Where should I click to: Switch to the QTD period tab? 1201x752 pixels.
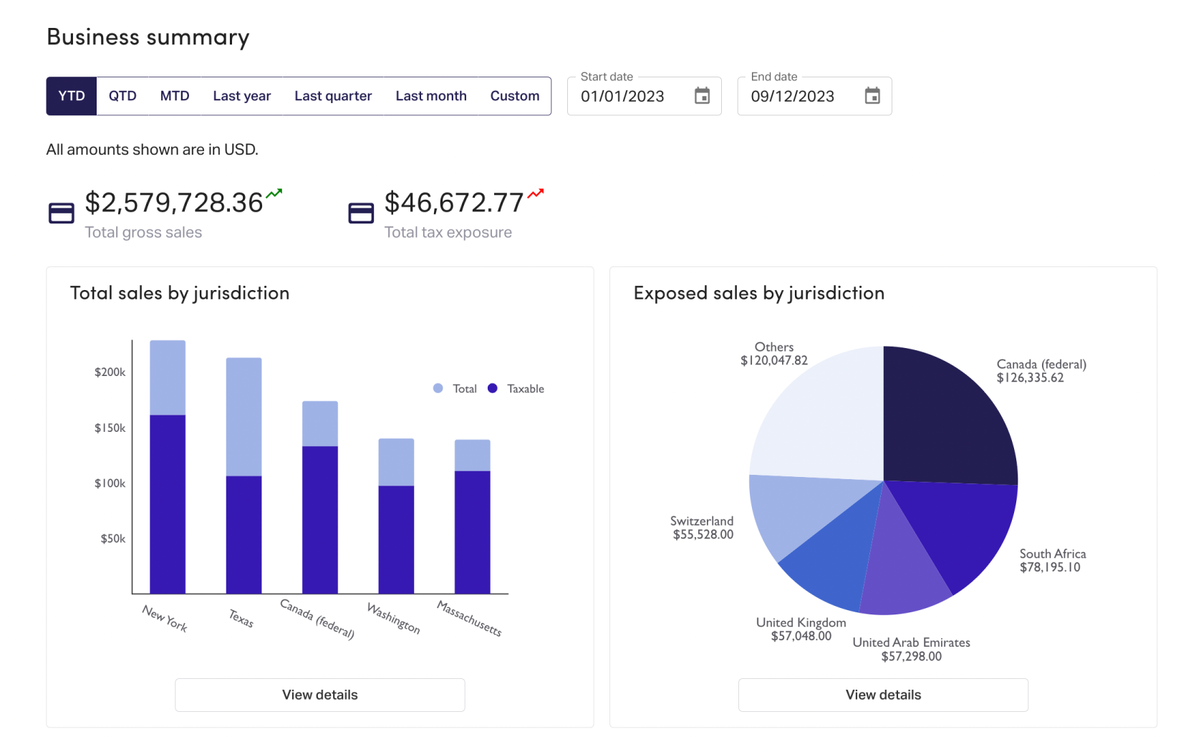pyautogui.click(x=122, y=96)
